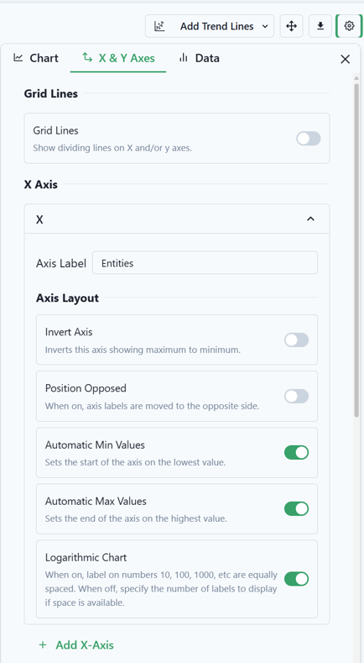Close the settings panel with X
The image size is (364, 663).
[345, 59]
